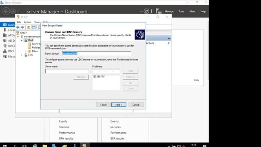Collapse the IPv4 tree node
Screen dimensions: 261x147
tap(22, 40)
